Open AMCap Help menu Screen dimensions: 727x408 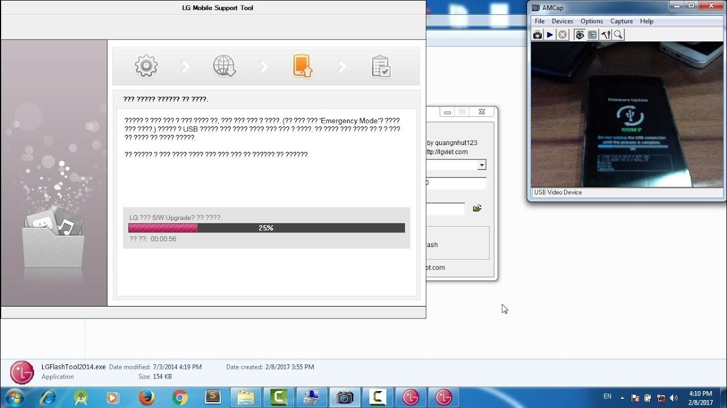(647, 21)
